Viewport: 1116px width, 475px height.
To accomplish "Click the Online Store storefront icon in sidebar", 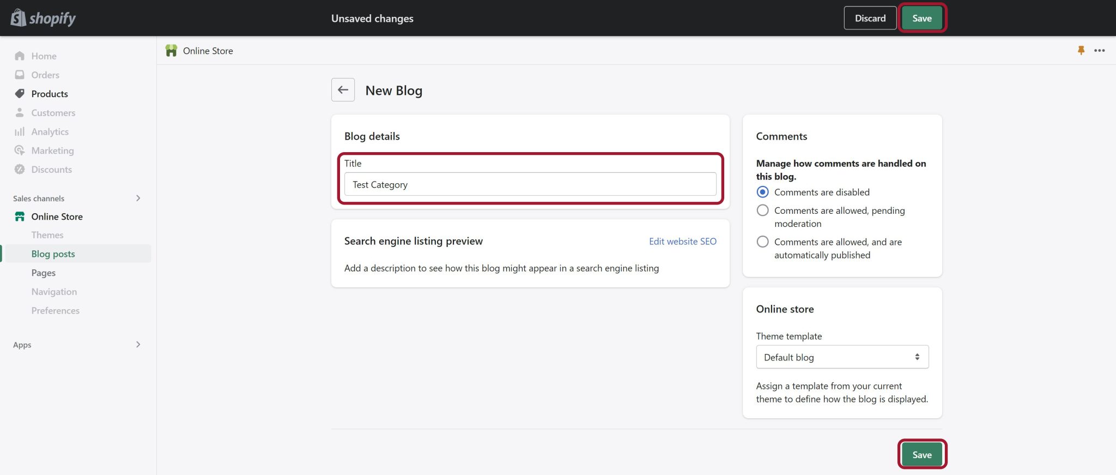I will (20, 217).
